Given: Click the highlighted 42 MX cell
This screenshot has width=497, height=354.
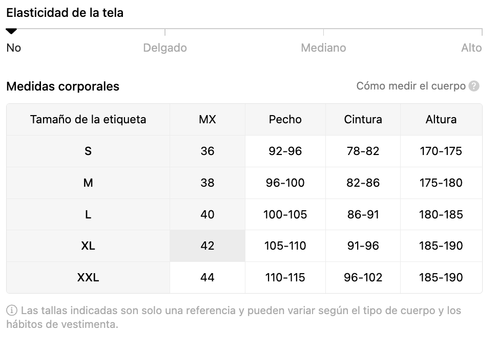Looking at the screenshot, I should point(208,246).
